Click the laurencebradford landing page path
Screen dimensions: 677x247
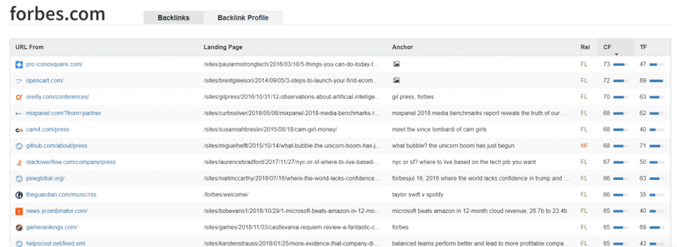[x=291, y=162]
